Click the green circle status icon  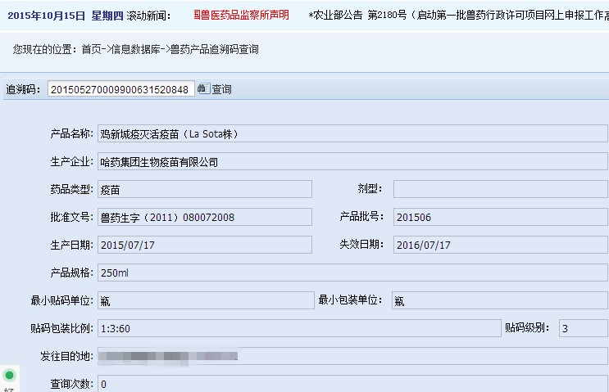pos(9,376)
